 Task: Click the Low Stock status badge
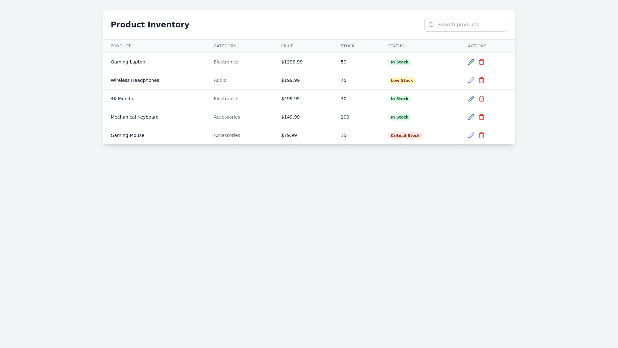402,81
